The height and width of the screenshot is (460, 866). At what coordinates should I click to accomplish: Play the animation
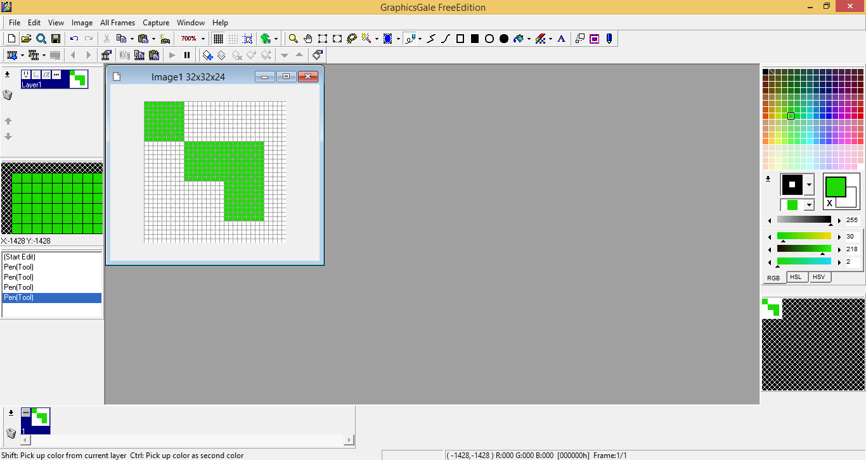(172, 55)
